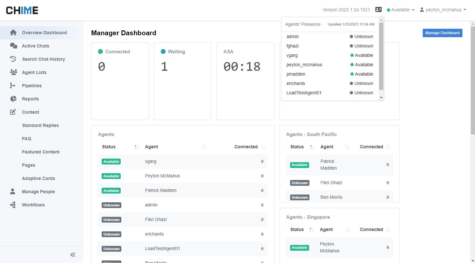Click the Overview Dashboard home icon
This screenshot has height=263, width=475.
(x=13, y=33)
